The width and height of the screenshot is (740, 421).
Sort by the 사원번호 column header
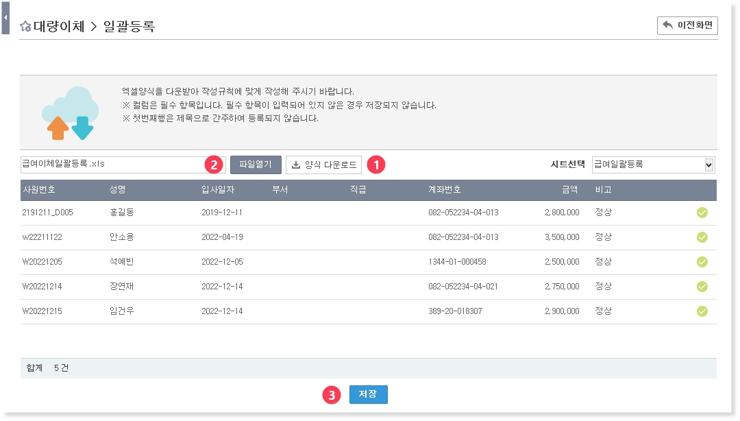(x=38, y=190)
